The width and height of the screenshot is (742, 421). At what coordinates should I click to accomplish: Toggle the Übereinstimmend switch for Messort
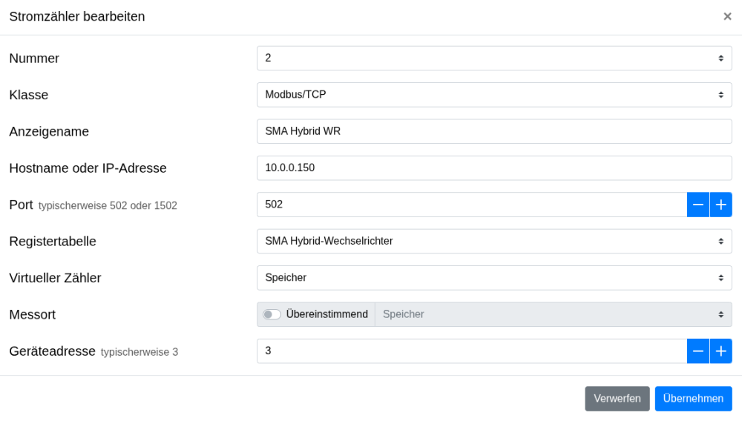point(272,314)
